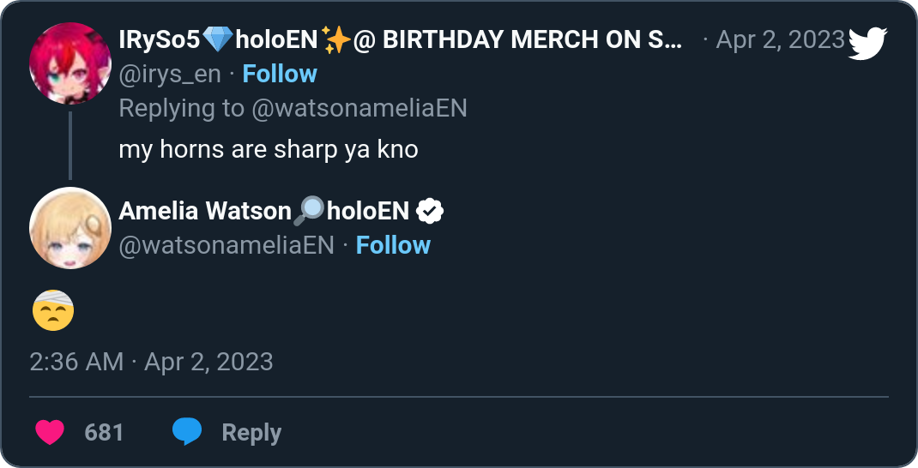Viewport: 918px width, 468px height.
Task: Click Amelia Watson's verified badge
Action: tap(429, 211)
